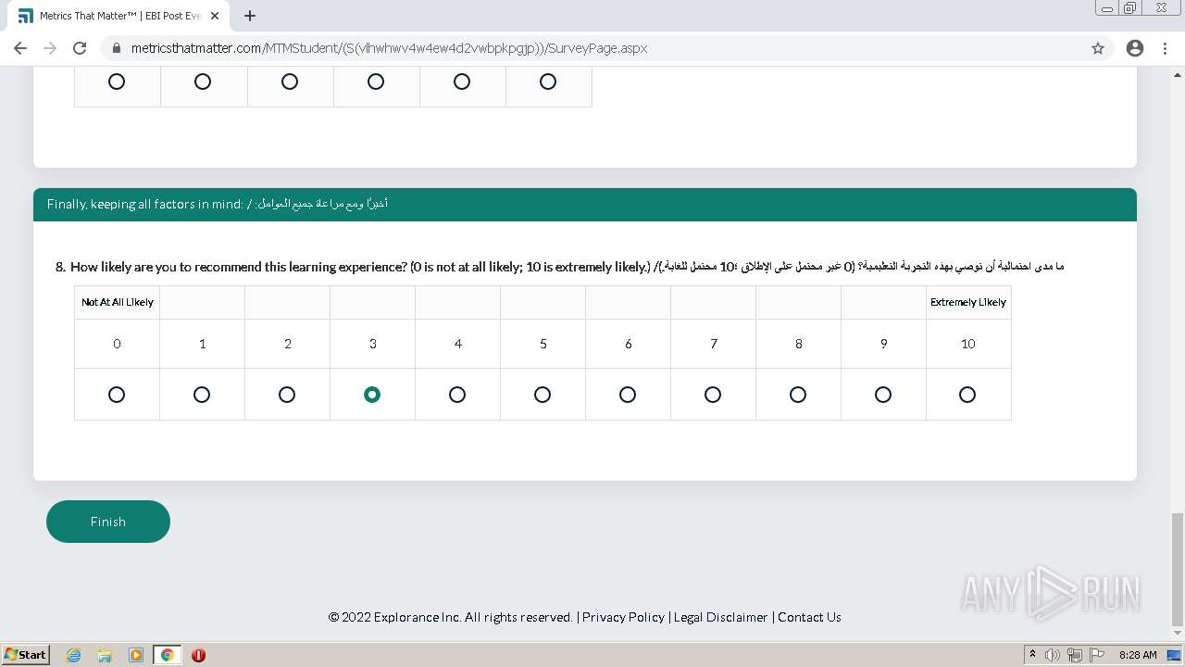Close the Metrics That Matter tab

tap(216, 16)
